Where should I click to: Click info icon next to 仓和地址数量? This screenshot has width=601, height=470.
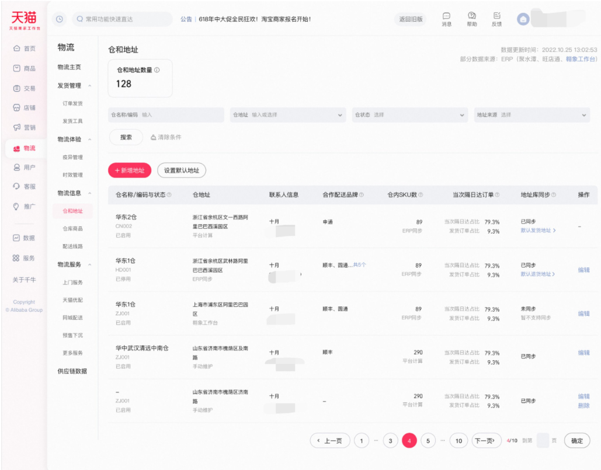pos(157,70)
